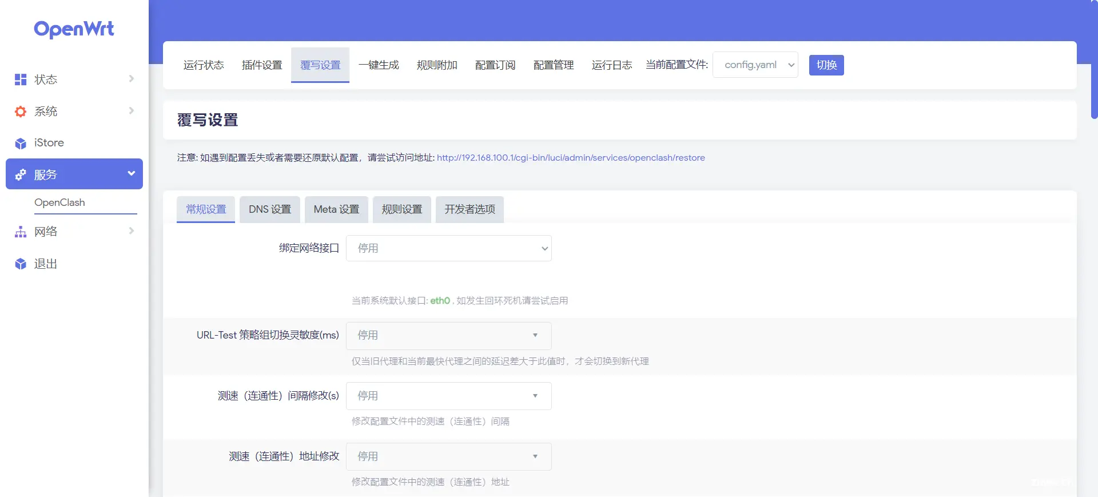Screen dimensions: 1098x497
Task: Switch to the 运行日志 tab
Action: [612, 65]
